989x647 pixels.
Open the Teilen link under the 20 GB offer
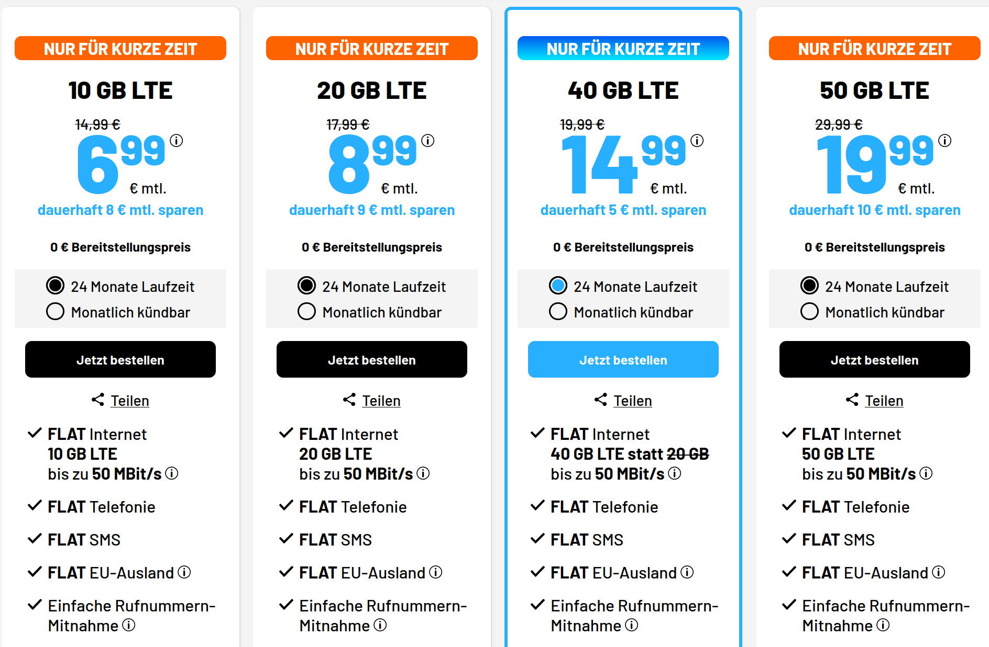pyautogui.click(x=381, y=400)
